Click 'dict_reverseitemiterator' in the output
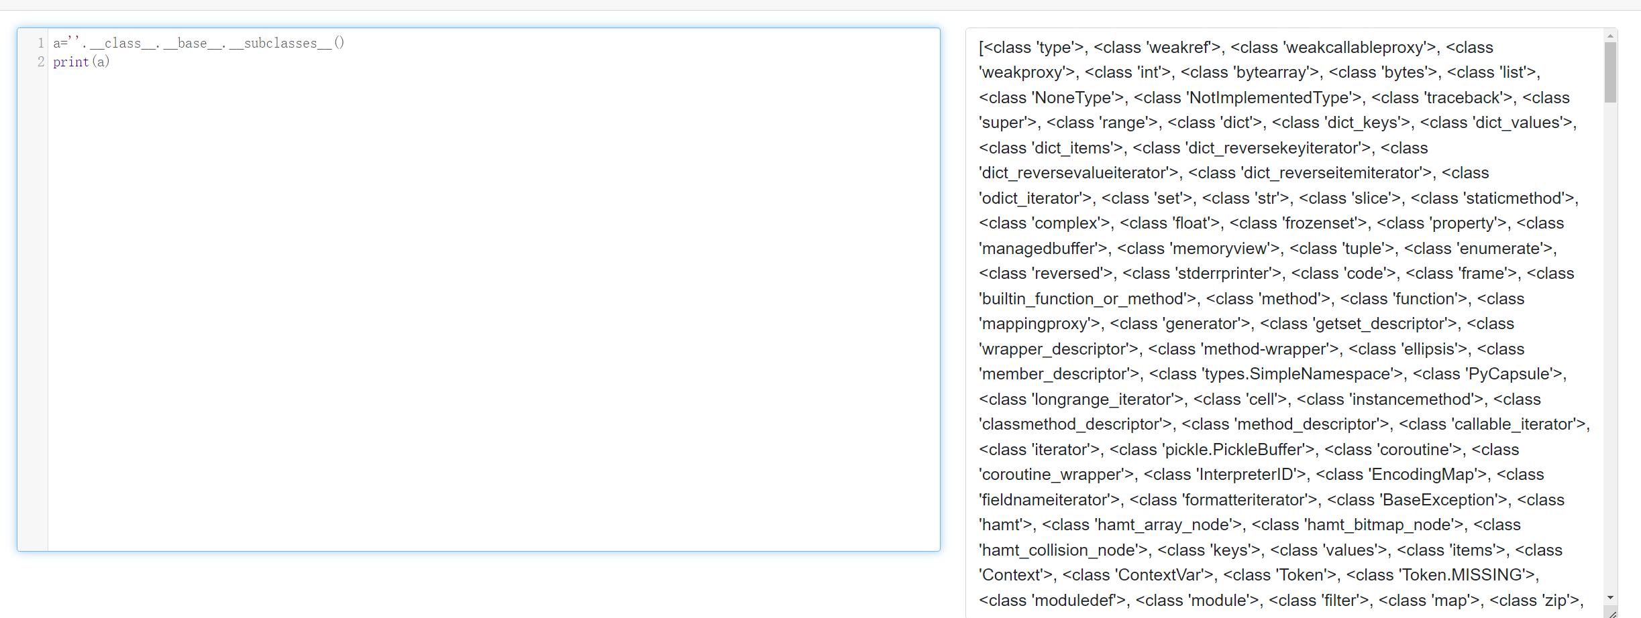The width and height of the screenshot is (1641, 618). tap(1332, 173)
